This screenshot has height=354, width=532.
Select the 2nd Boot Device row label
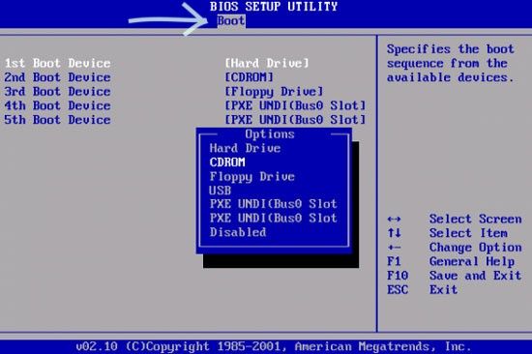pyautogui.click(x=58, y=77)
